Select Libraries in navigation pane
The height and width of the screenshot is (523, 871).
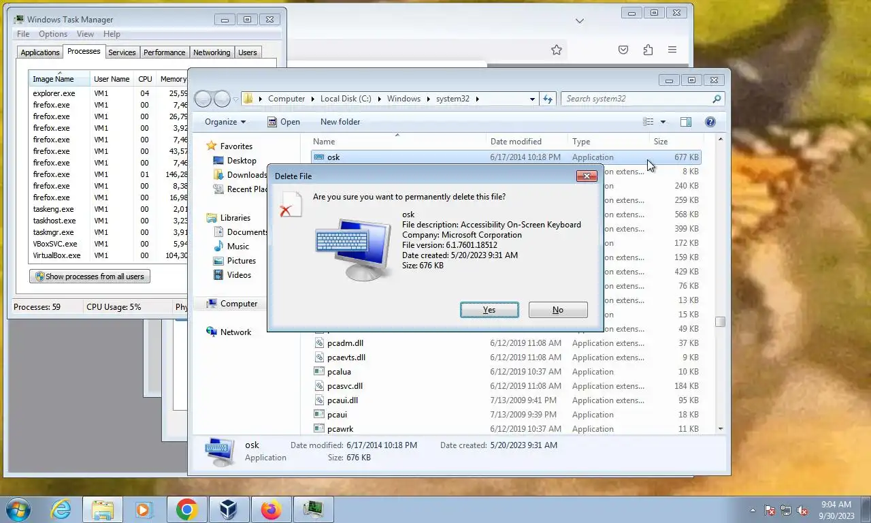tap(235, 218)
